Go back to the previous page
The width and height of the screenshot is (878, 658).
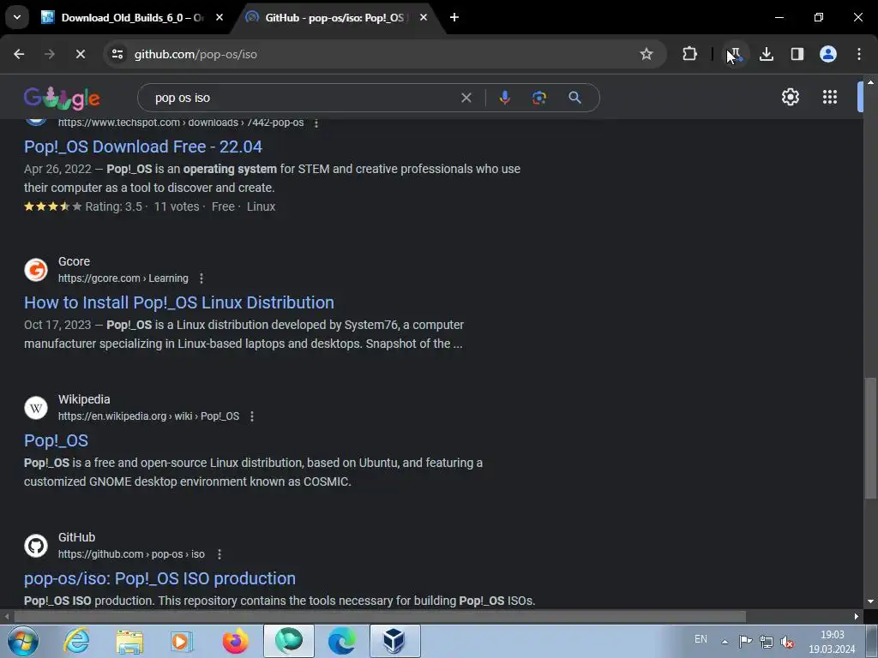[x=19, y=54]
